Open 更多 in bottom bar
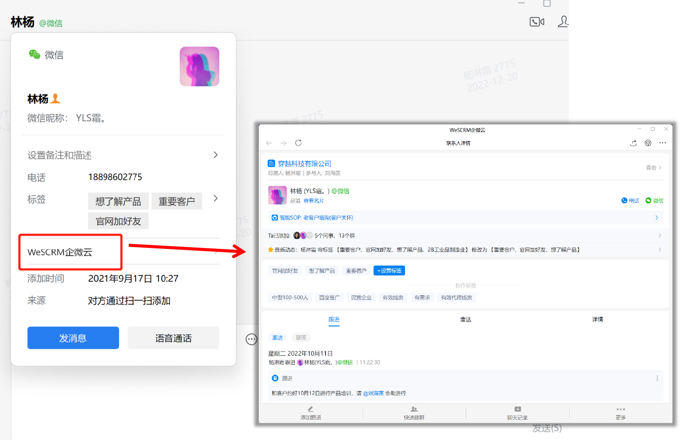The width and height of the screenshot is (681, 440). pos(621,413)
